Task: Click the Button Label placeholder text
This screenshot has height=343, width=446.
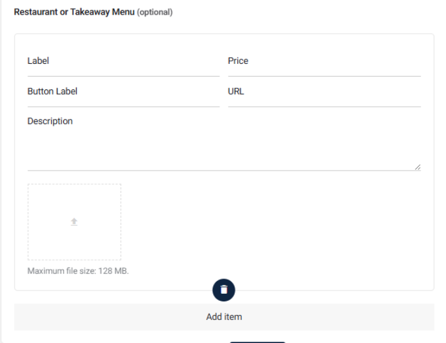Action: tap(52, 91)
